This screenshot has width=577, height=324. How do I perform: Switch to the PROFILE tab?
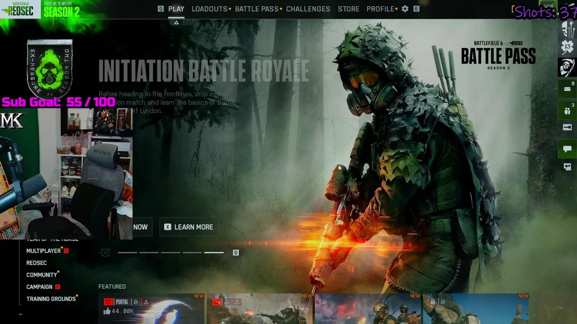[380, 9]
